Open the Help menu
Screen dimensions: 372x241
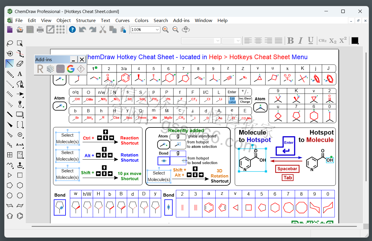tap(222, 20)
